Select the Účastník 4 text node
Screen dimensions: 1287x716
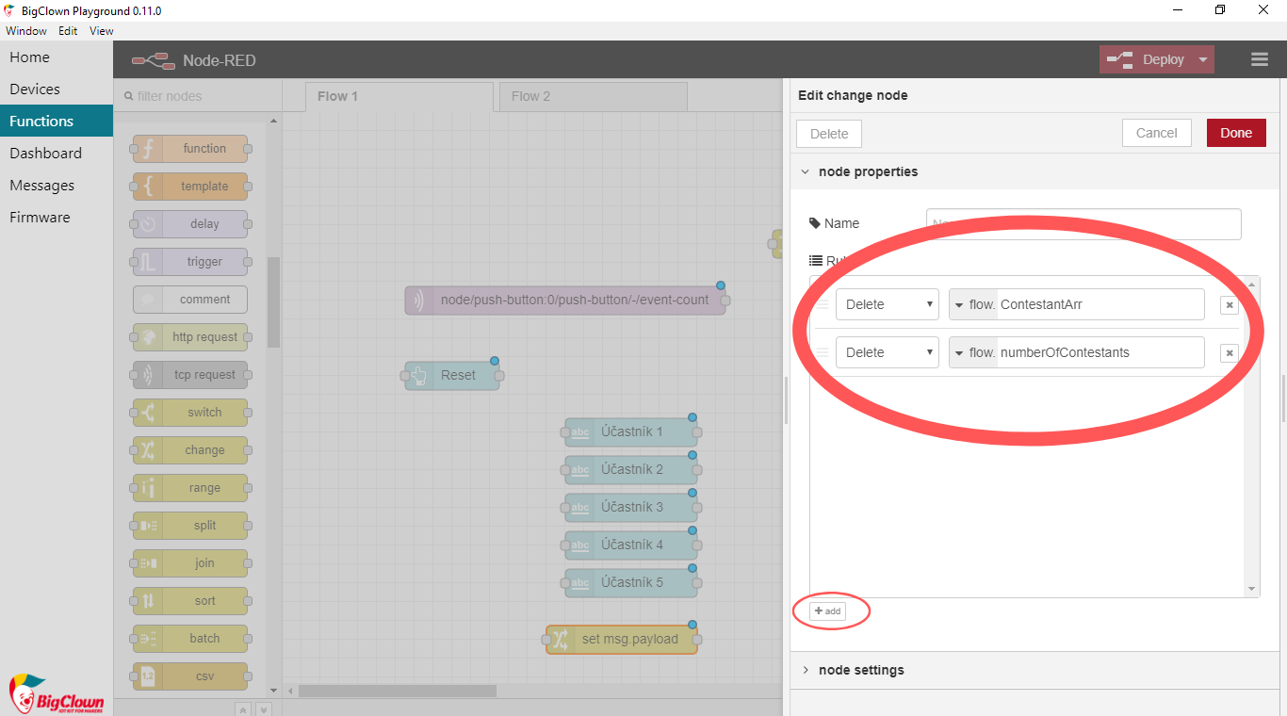(x=631, y=545)
